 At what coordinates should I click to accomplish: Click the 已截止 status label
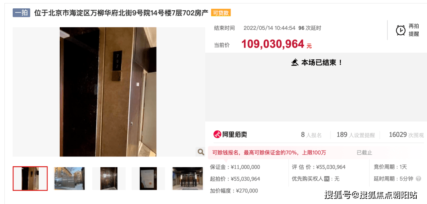point(365,153)
